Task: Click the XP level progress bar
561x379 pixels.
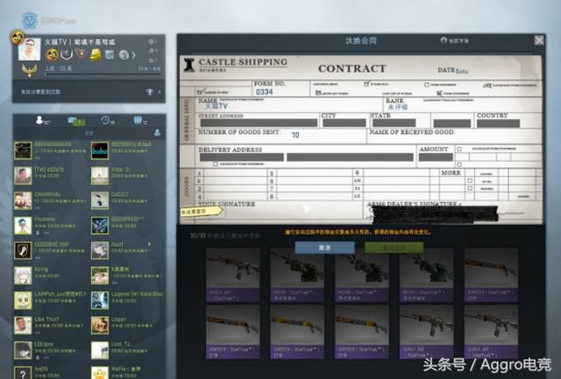Action: (x=103, y=74)
